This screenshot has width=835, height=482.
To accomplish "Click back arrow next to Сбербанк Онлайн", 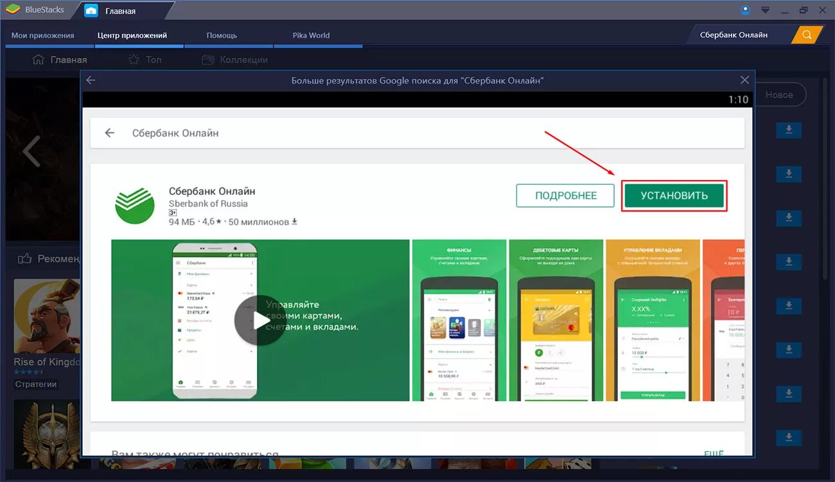I will coord(110,133).
